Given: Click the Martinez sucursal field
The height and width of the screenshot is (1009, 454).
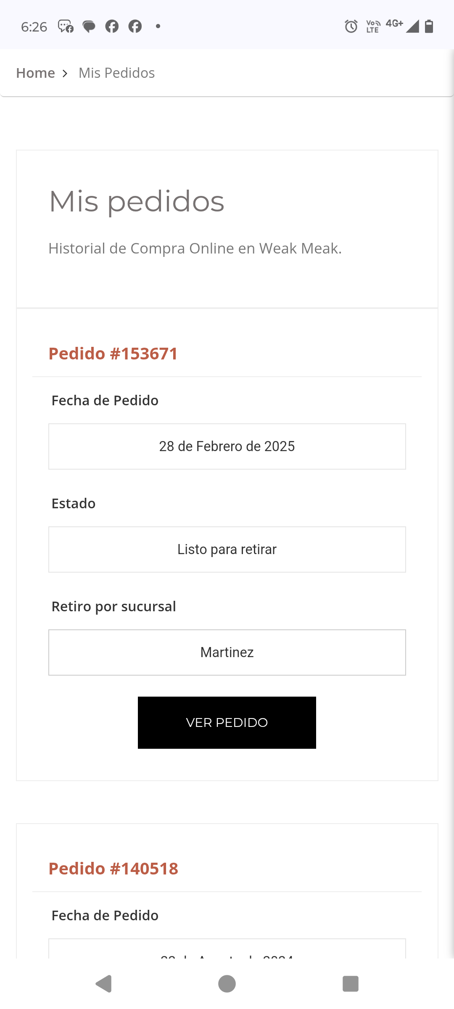Looking at the screenshot, I should tap(227, 652).
